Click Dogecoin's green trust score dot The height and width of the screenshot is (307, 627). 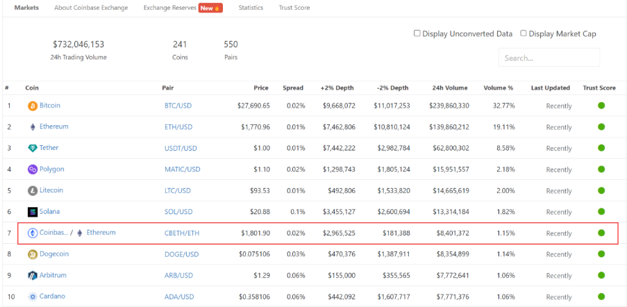pyautogui.click(x=601, y=254)
